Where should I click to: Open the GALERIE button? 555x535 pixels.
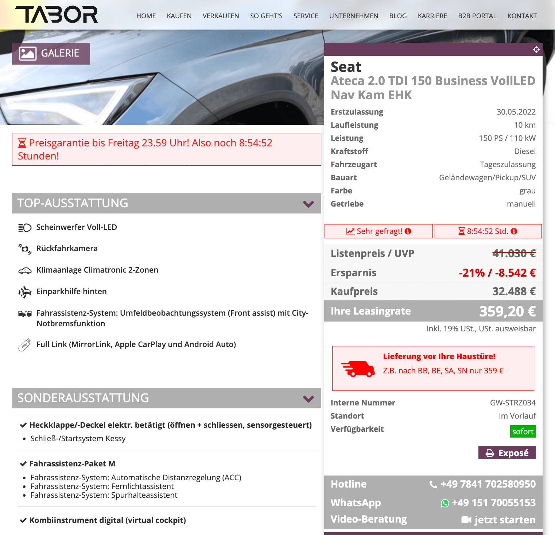[x=51, y=54]
